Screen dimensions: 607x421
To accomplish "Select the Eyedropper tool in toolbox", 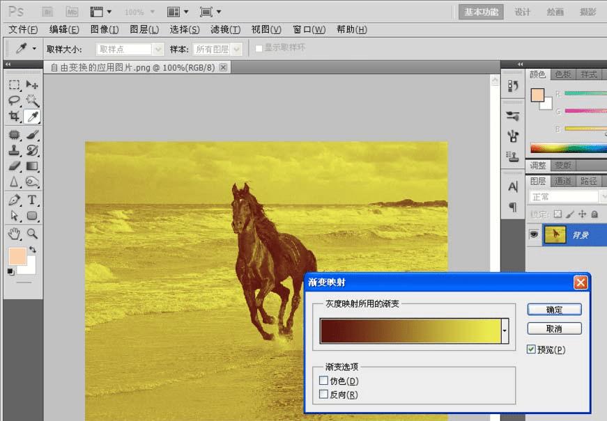I will click(32, 116).
